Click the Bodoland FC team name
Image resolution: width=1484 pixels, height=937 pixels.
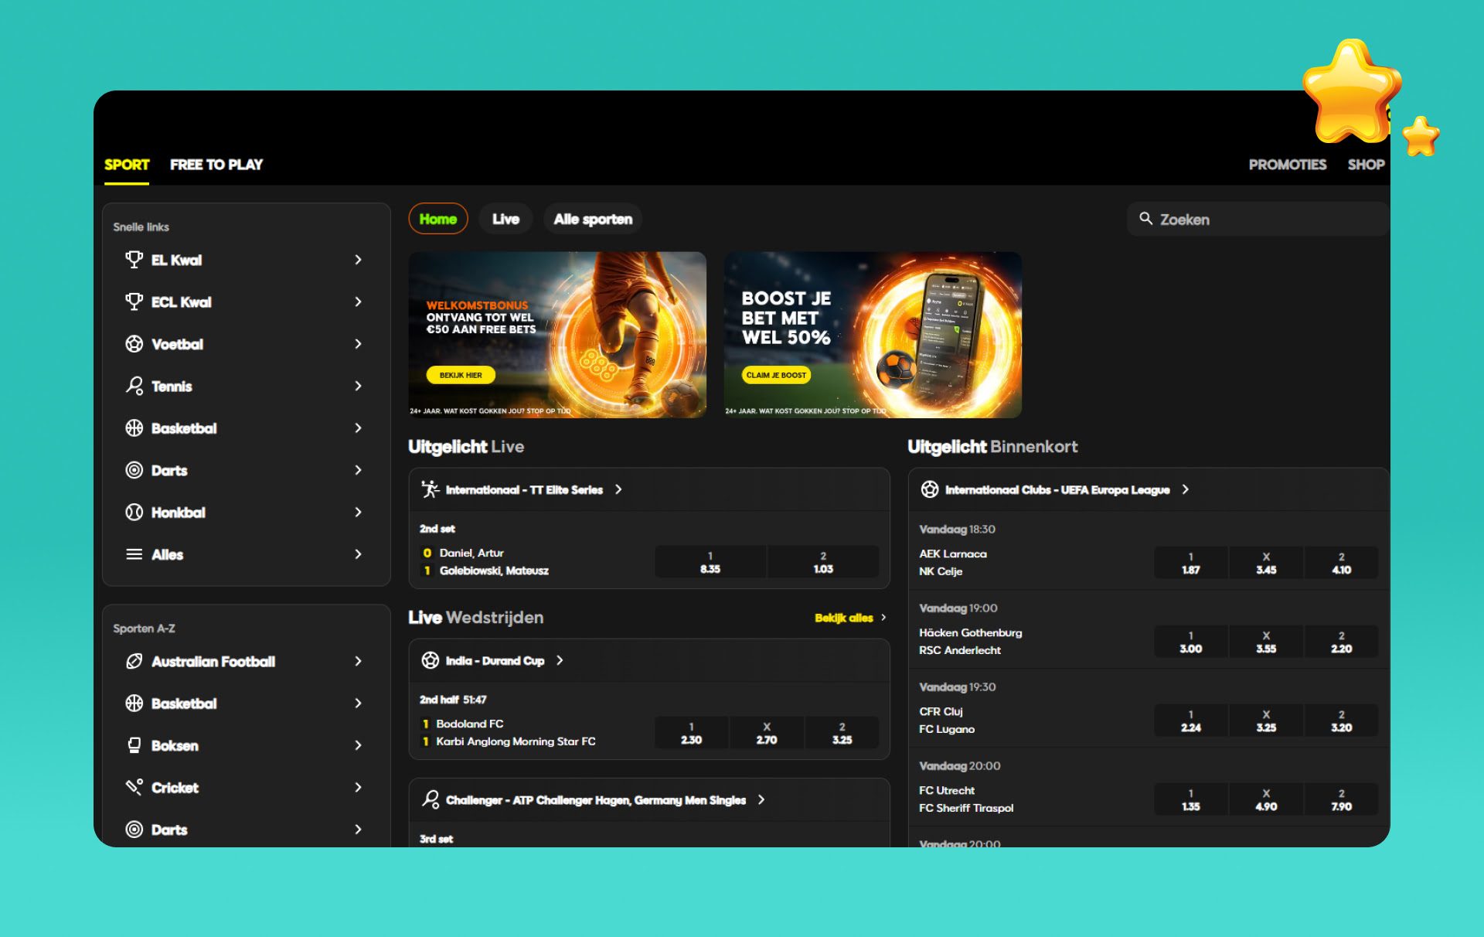[469, 724]
